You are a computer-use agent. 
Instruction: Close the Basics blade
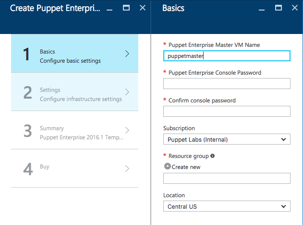pos(294,8)
